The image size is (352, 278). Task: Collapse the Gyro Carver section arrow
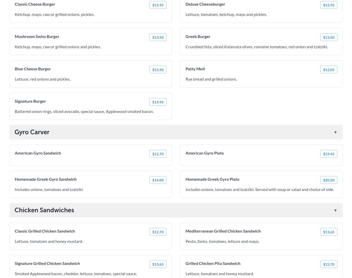tap(335, 132)
